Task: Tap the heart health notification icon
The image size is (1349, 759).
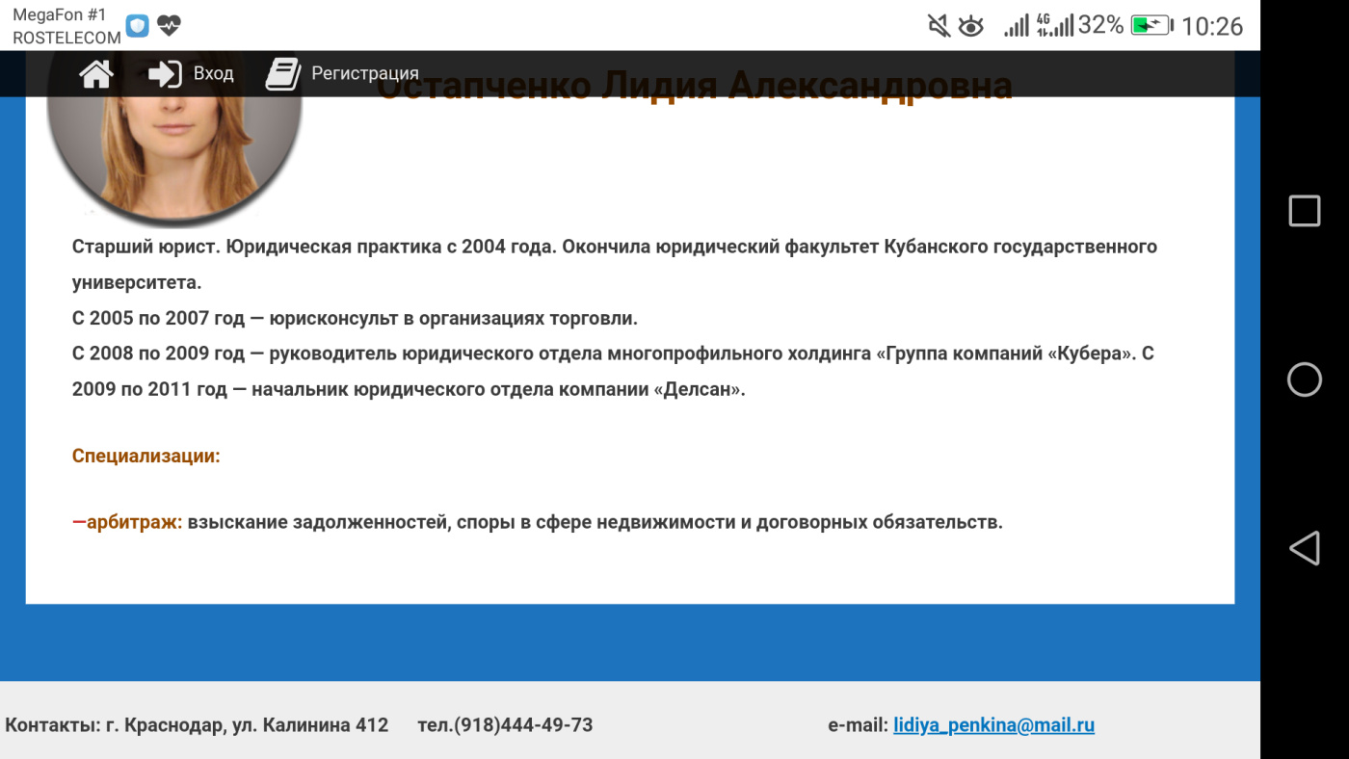Action: pos(169,25)
